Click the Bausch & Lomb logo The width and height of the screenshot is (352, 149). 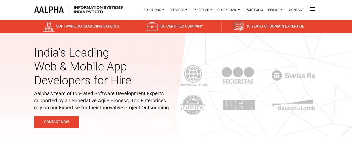click(294, 105)
